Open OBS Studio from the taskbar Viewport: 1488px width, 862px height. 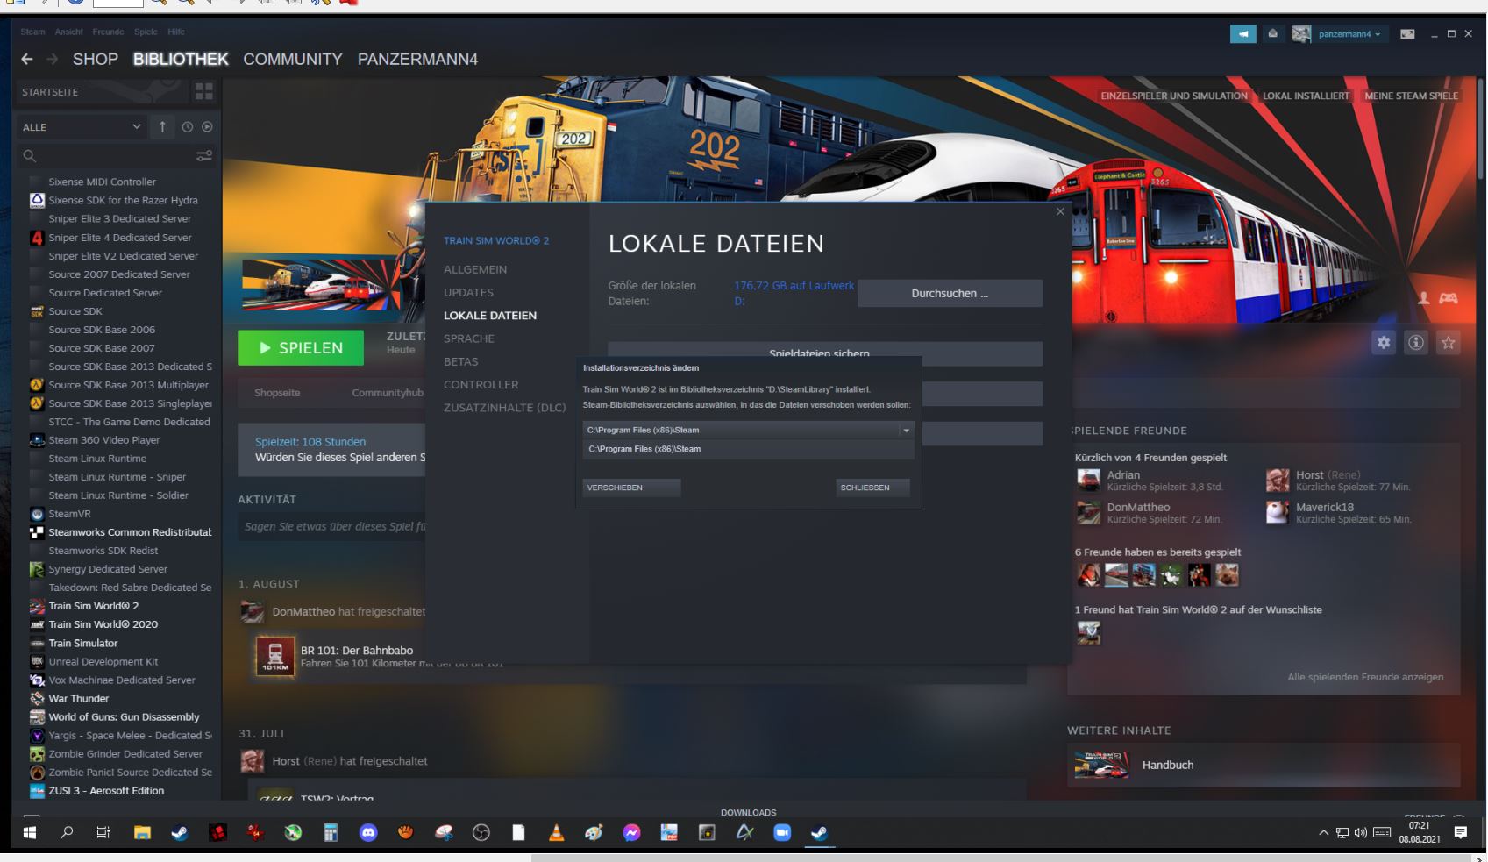[481, 833]
